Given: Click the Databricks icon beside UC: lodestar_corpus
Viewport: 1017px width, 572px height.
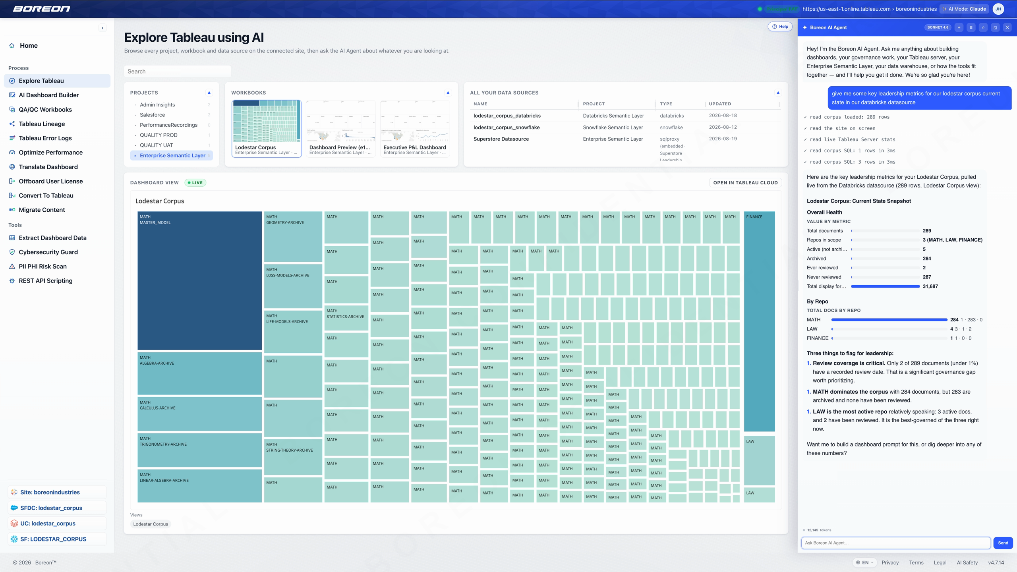Looking at the screenshot, I should pyautogui.click(x=14, y=524).
